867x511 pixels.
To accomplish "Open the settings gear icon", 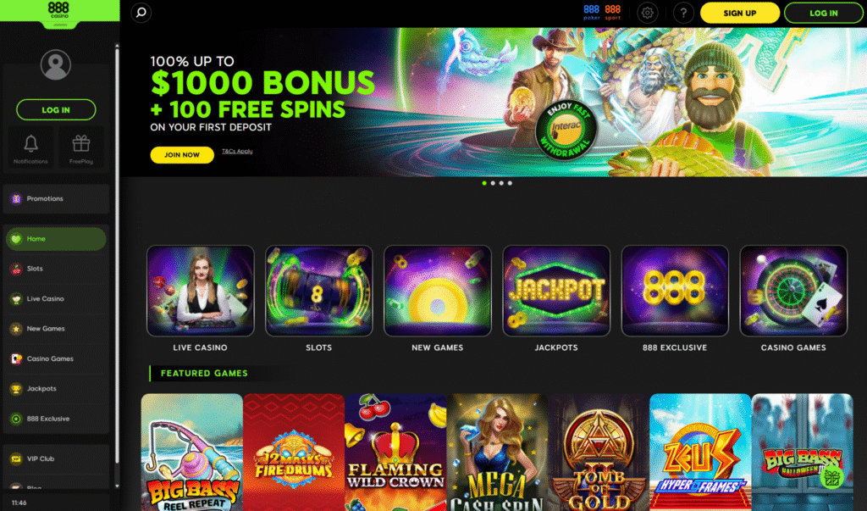I will point(647,13).
